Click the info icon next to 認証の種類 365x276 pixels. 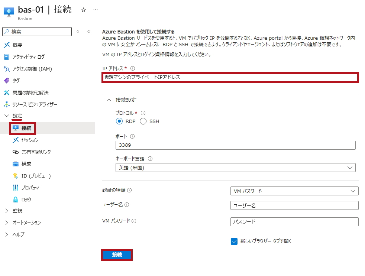[129, 190]
